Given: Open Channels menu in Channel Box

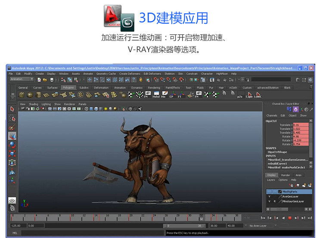Looking at the screenshot, I should [x=272, y=115].
